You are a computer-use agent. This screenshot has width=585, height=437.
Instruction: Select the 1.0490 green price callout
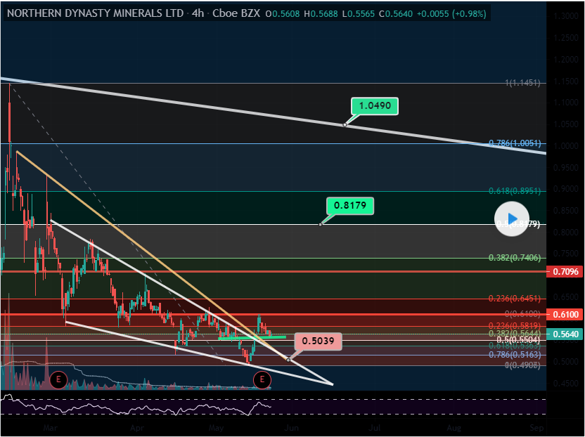[375, 106]
